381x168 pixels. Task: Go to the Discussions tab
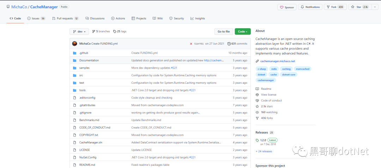click(95, 18)
